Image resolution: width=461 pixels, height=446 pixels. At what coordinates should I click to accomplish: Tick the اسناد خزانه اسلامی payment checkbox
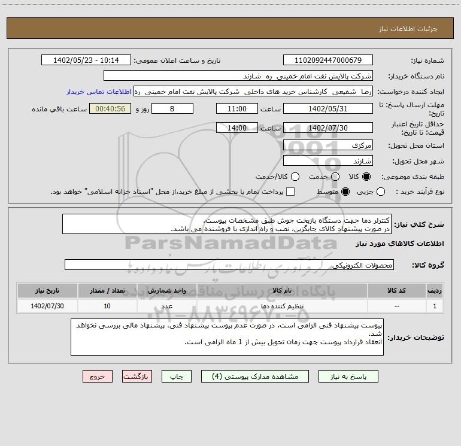click(290, 192)
